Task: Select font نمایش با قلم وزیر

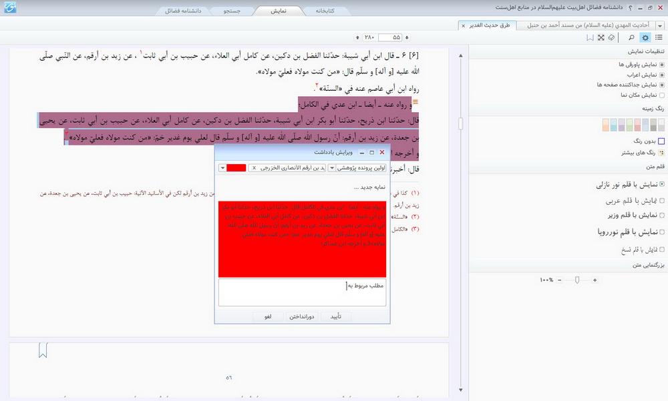Action: pos(636,215)
